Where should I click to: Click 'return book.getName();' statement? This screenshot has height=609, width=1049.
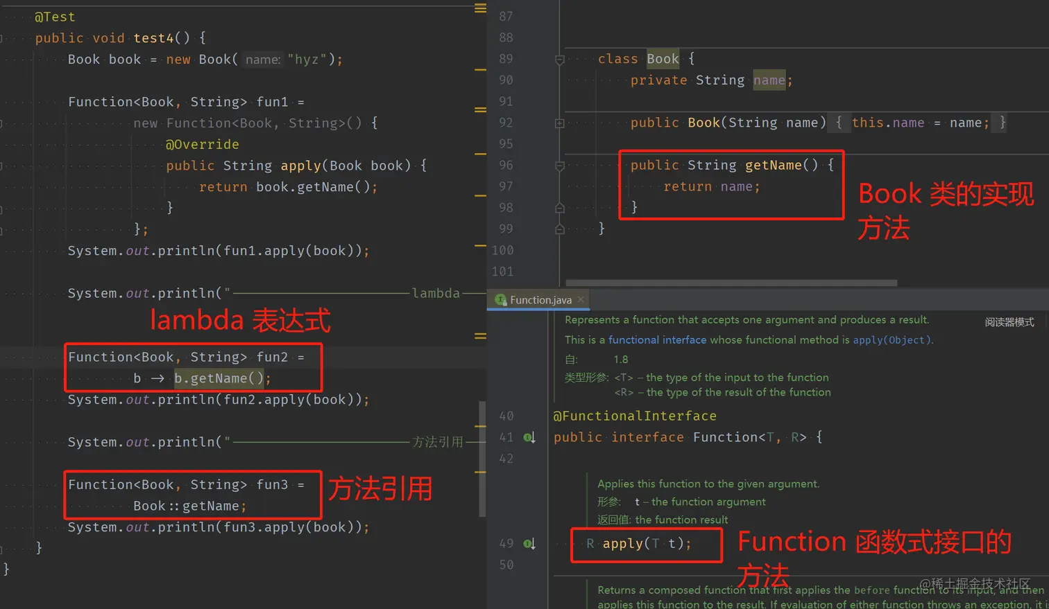tap(288, 187)
